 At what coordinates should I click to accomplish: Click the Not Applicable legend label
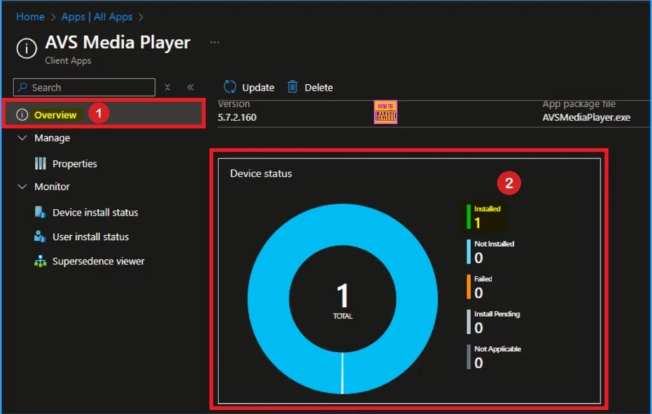(x=497, y=348)
